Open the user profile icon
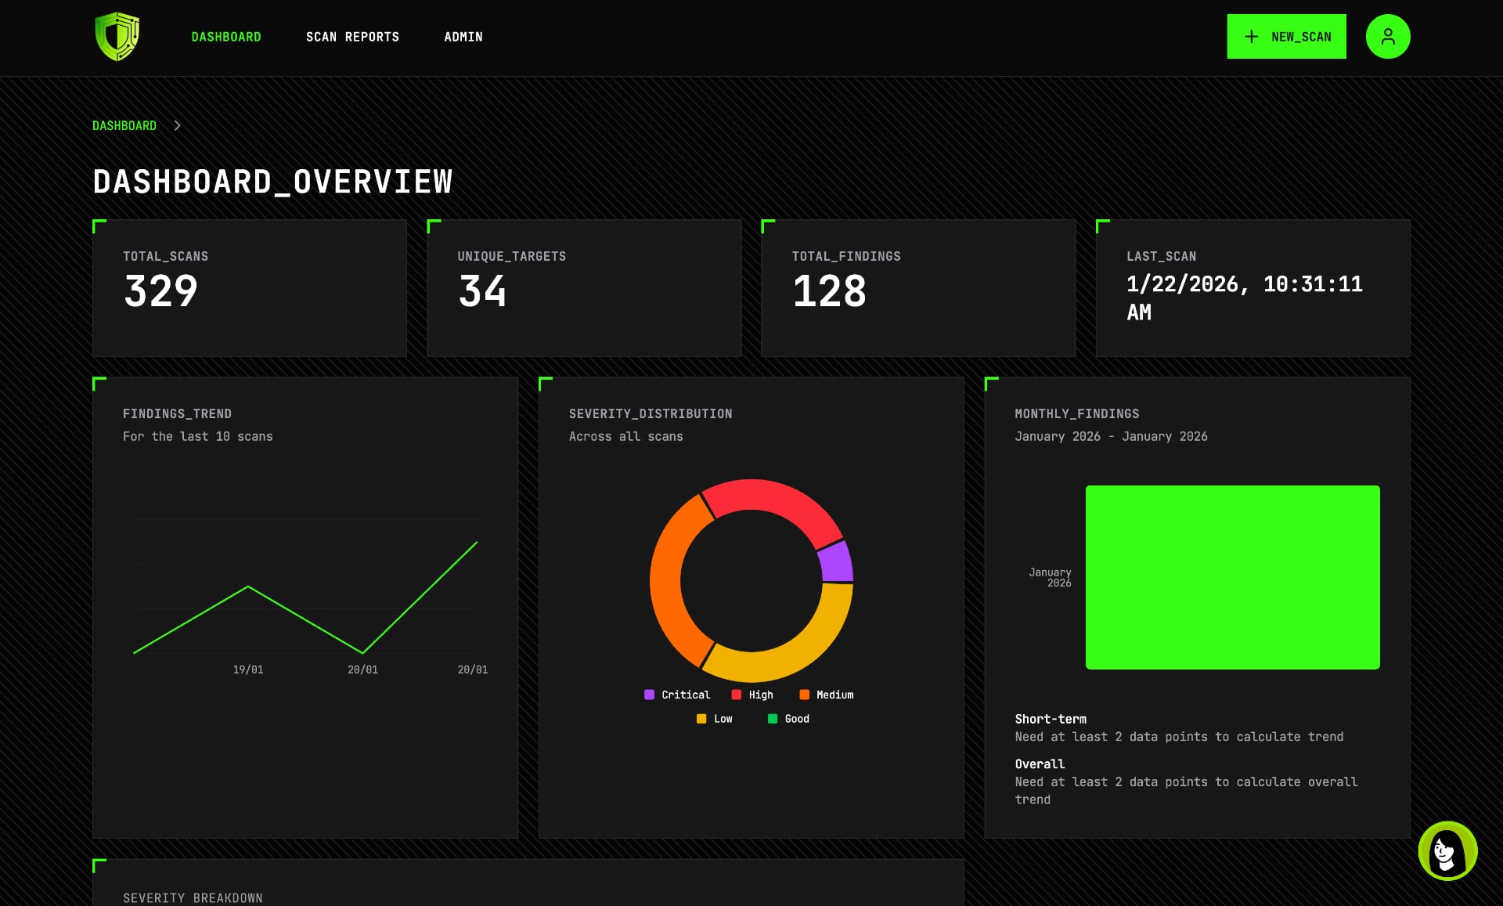Image resolution: width=1503 pixels, height=906 pixels. [x=1387, y=35]
